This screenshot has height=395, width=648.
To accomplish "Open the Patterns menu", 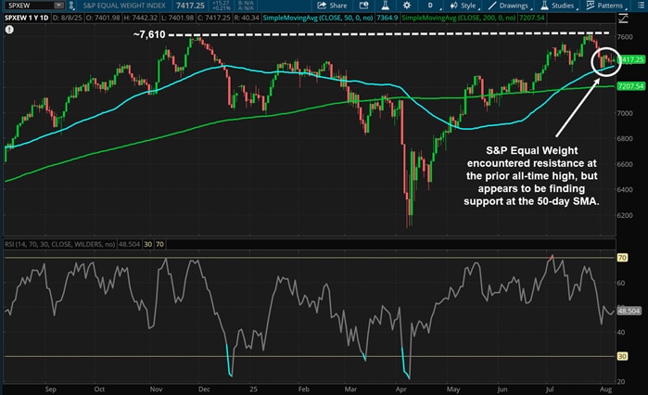I will pos(605,6).
